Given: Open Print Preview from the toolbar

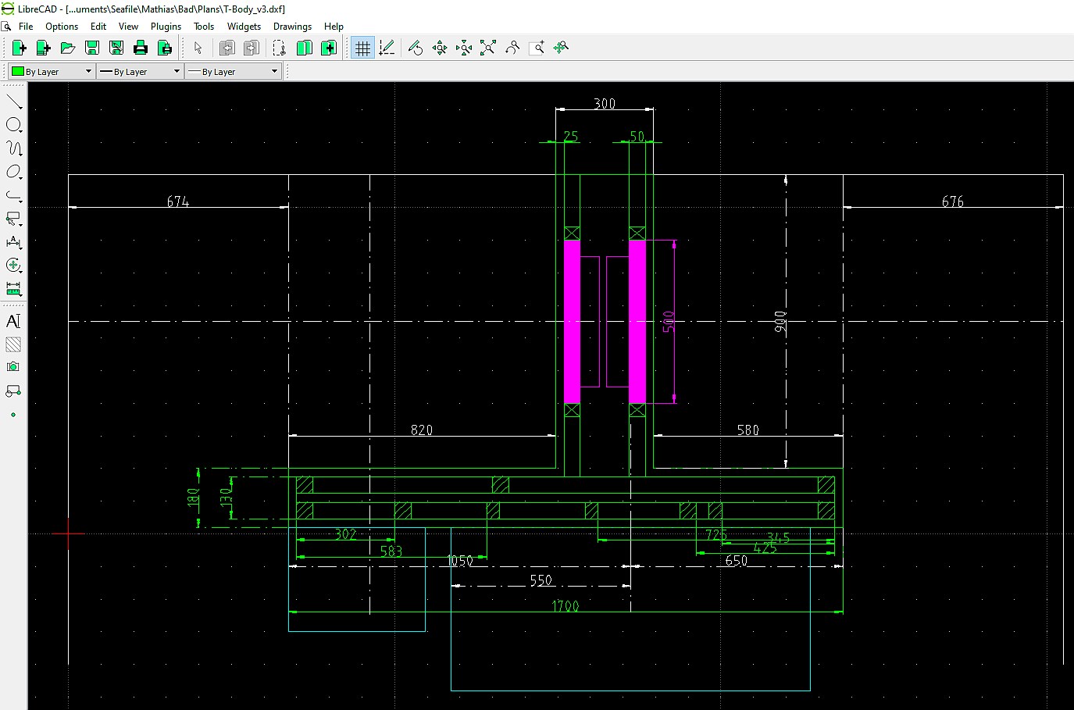Looking at the screenshot, I should [164, 48].
